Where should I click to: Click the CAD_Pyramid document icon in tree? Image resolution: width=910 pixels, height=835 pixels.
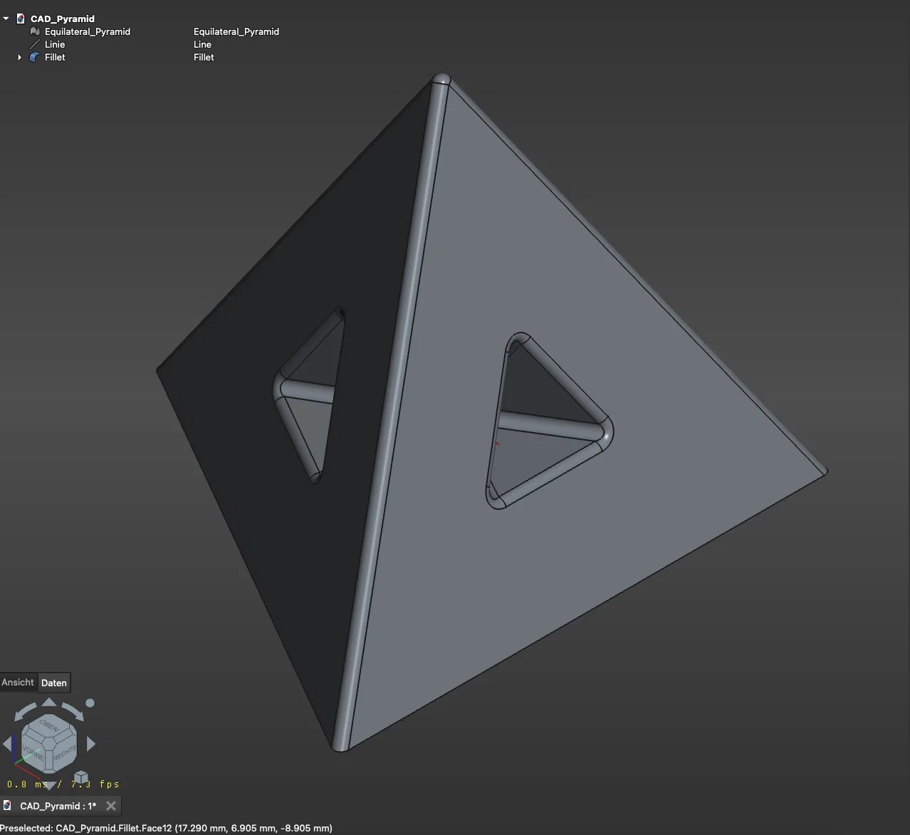click(21, 19)
